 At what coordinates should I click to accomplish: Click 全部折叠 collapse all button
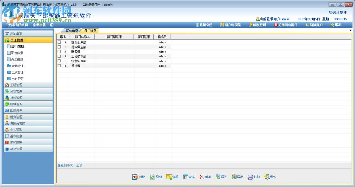point(39,25)
